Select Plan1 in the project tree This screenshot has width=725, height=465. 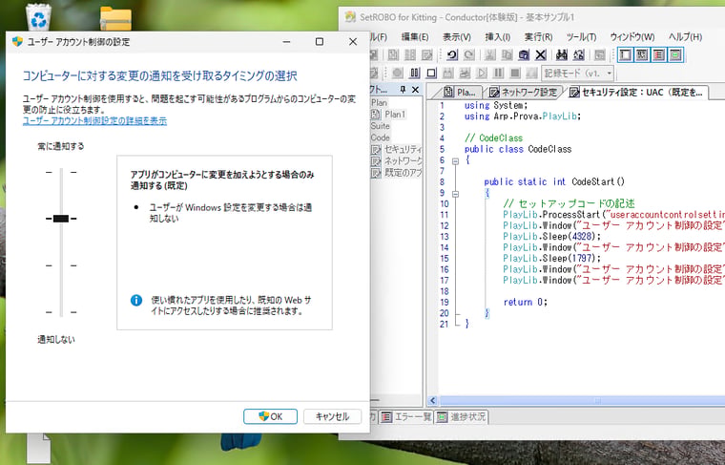[x=394, y=115]
